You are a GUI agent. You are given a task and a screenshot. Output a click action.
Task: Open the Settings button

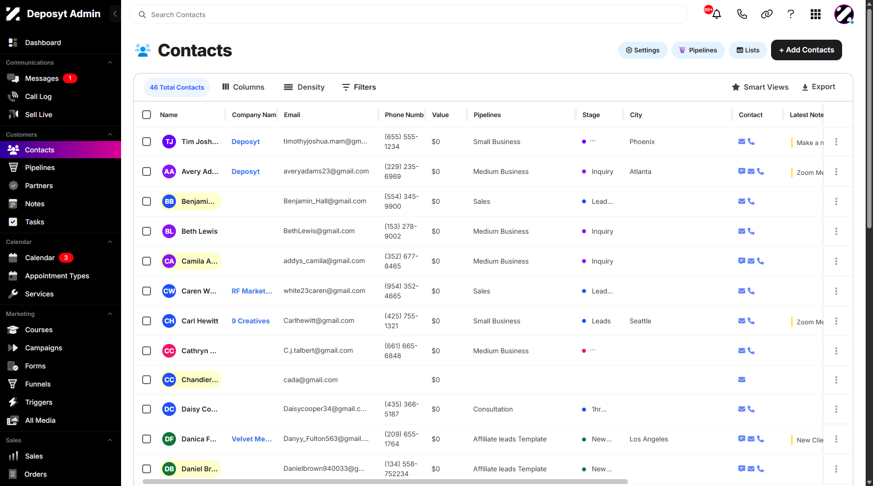pyautogui.click(x=643, y=50)
